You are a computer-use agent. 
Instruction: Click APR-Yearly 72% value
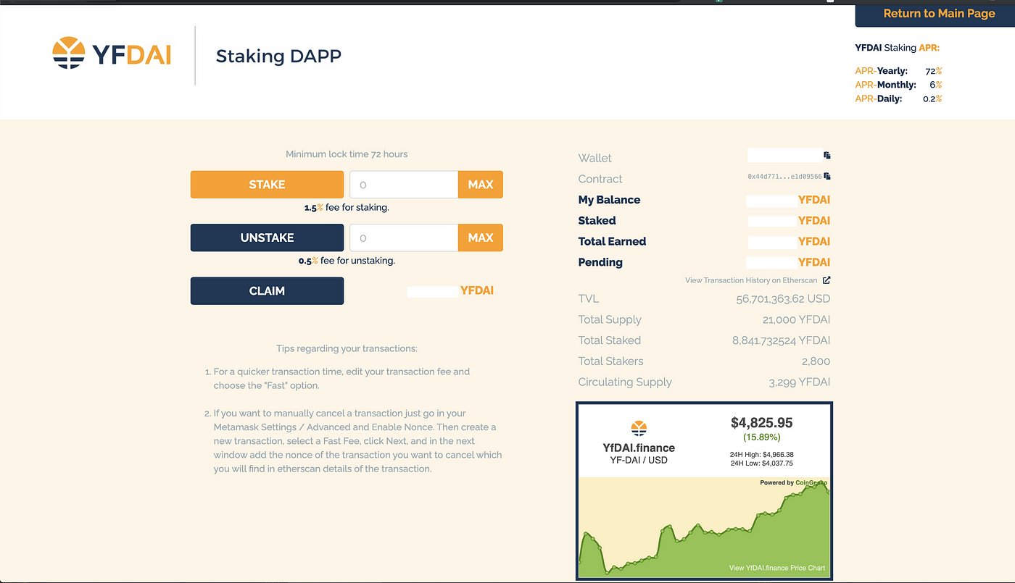click(x=934, y=71)
